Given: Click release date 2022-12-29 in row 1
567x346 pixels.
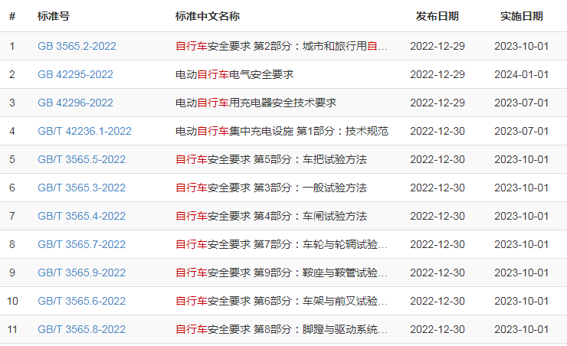Looking at the screenshot, I should 438,46.
